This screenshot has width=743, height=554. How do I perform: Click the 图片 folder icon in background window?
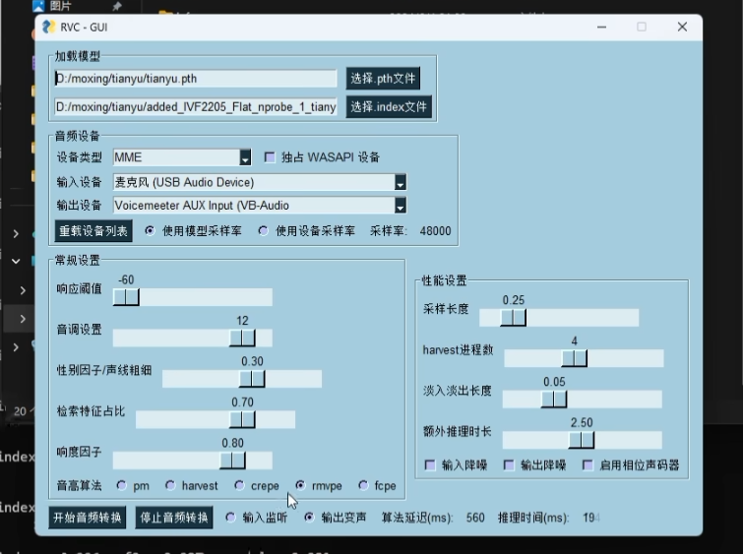pyautogui.click(x=38, y=6)
